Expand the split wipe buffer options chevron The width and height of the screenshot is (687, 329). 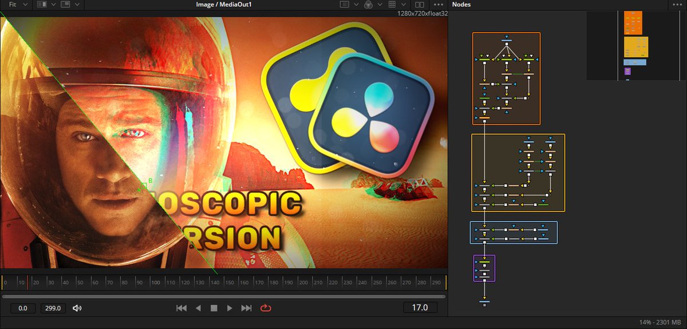click(x=52, y=5)
